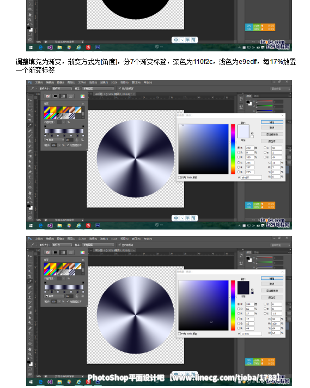Open the sample size dropdown in the bottom screenshot
This screenshot has width=310, height=388.
pos(62,245)
